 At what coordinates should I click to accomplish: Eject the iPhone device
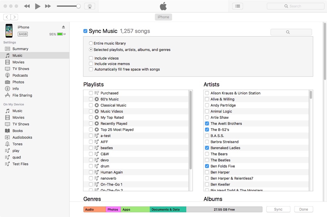point(63,27)
